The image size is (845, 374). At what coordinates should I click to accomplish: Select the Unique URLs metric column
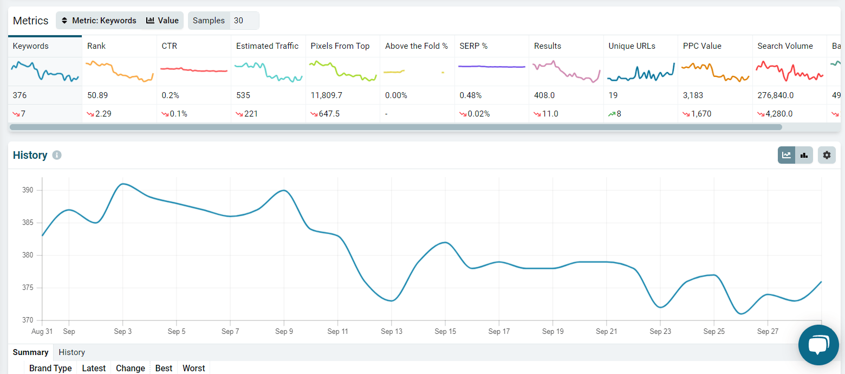click(641, 46)
